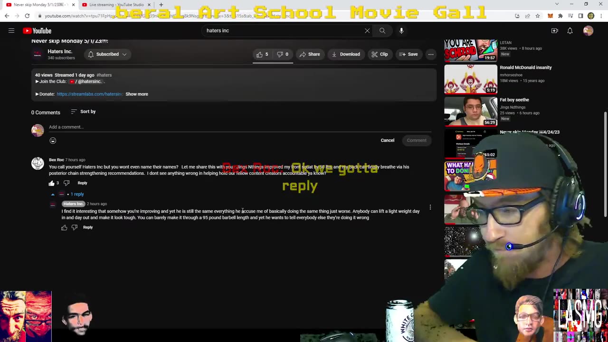Screen dimensions: 608x342
Task: Open the three-dot menu on the Haters Inc. reply
Action: click(x=430, y=207)
